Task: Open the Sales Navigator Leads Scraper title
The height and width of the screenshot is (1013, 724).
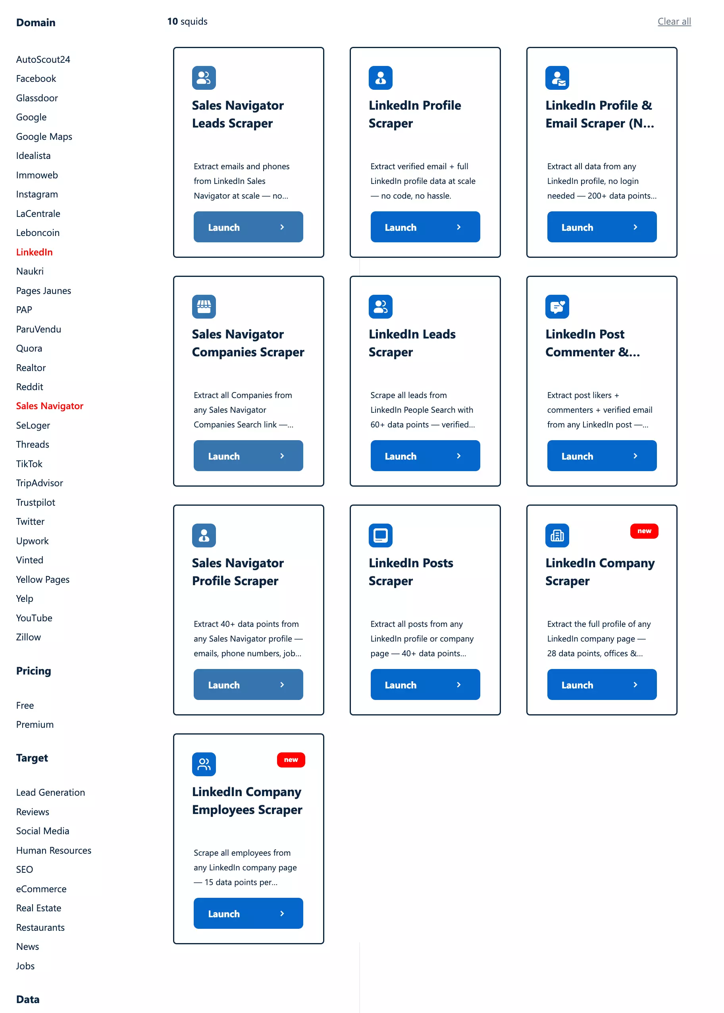Action: (x=238, y=114)
